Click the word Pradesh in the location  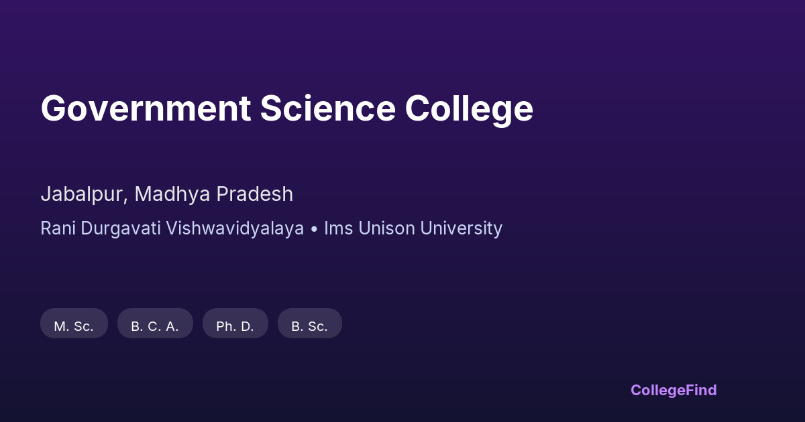[254, 194]
